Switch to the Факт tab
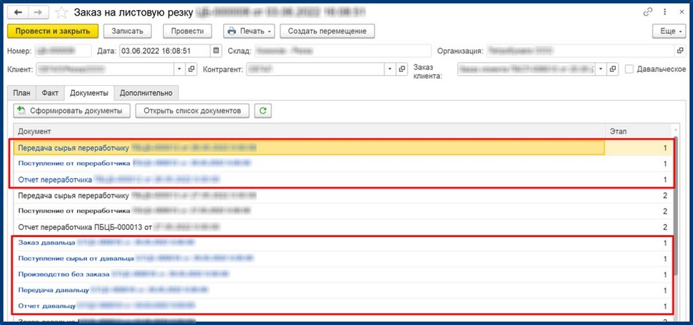This screenshot has height=325, width=693. (x=50, y=93)
